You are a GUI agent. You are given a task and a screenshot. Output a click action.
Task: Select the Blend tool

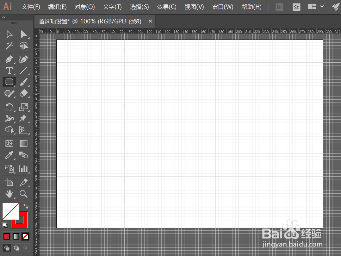pos(23,155)
